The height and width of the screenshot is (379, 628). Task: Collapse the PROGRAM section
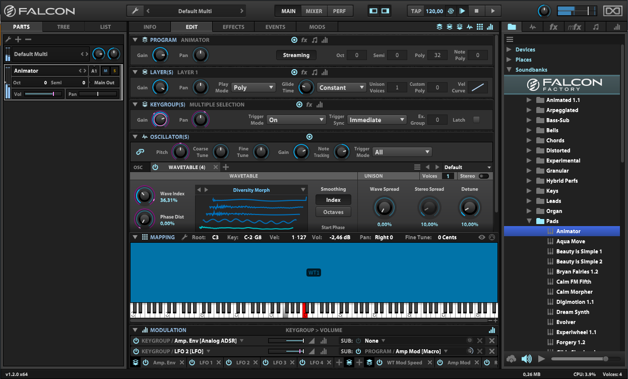[135, 40]
